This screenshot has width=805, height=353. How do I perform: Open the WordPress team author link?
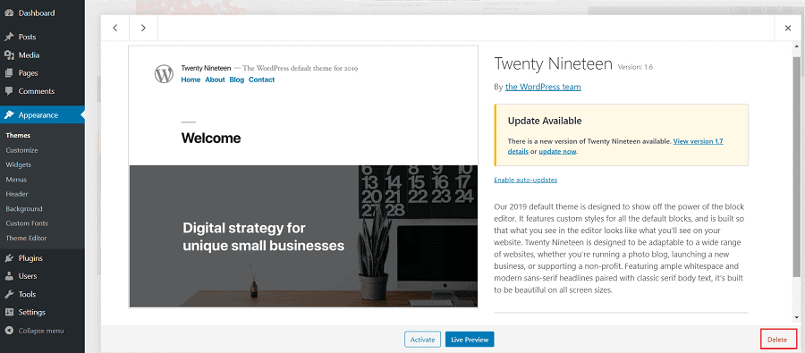543,87
